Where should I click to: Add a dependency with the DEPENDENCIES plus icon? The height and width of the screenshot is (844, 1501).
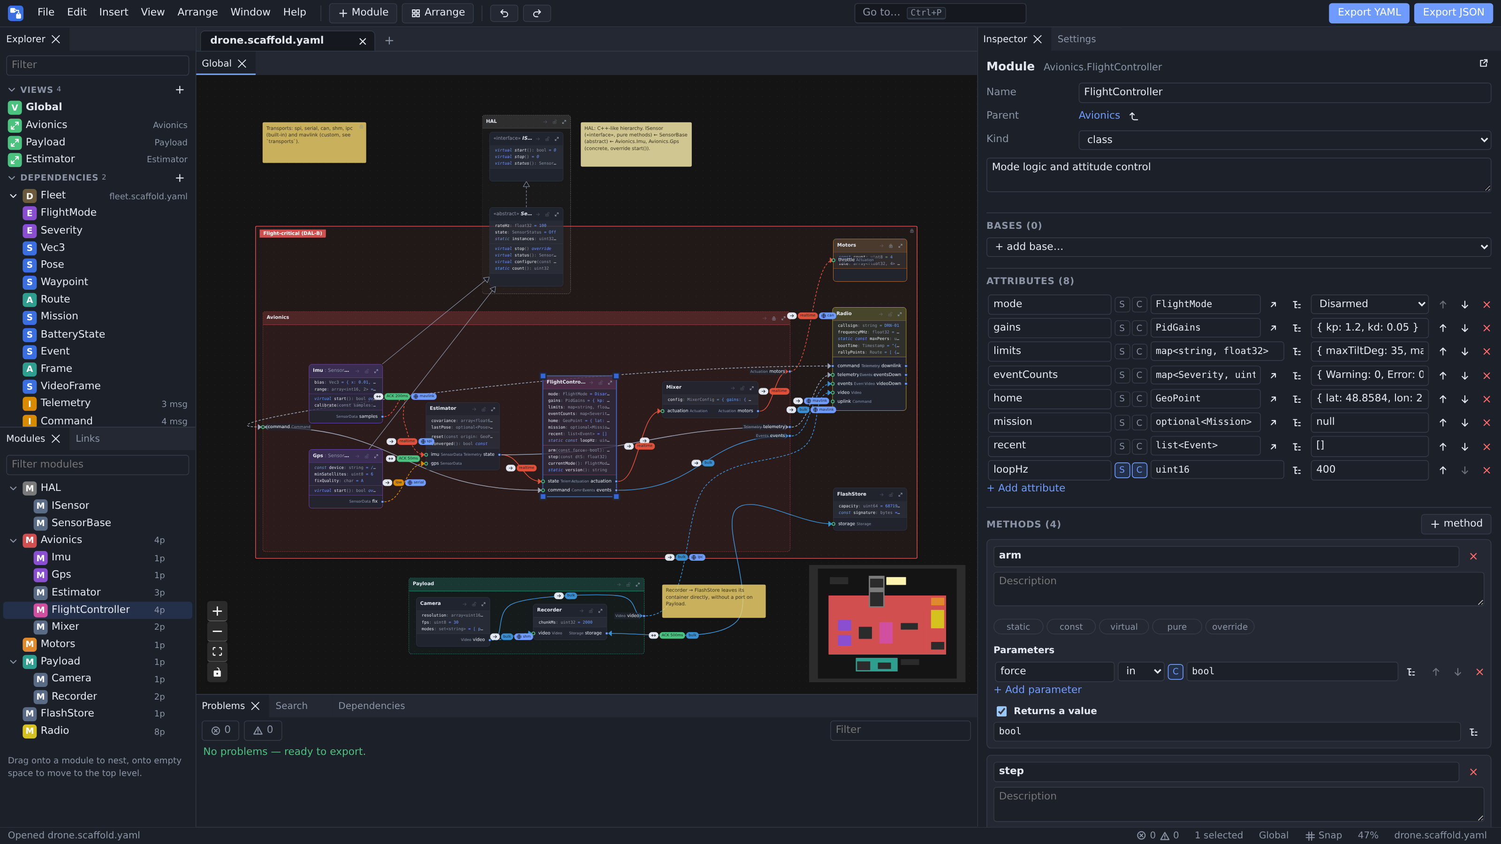180,178
